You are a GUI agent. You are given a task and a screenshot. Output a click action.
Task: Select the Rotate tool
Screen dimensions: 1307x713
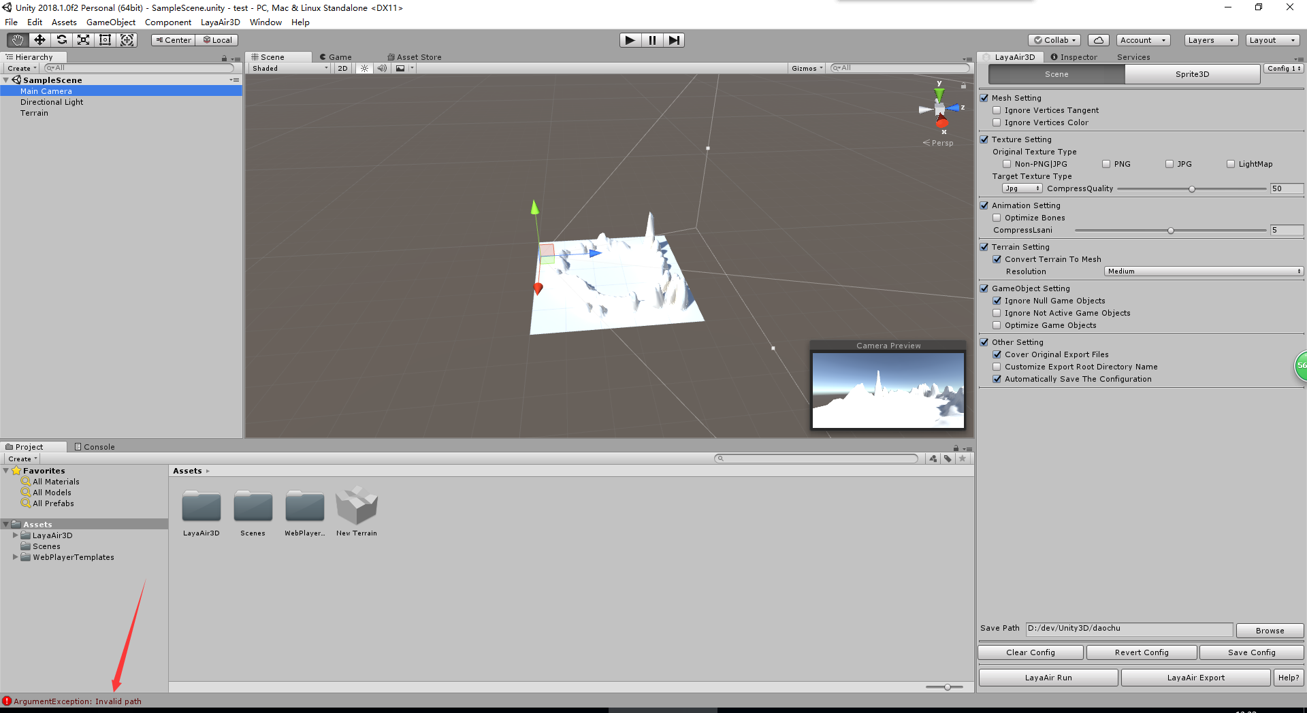[61, 40]
